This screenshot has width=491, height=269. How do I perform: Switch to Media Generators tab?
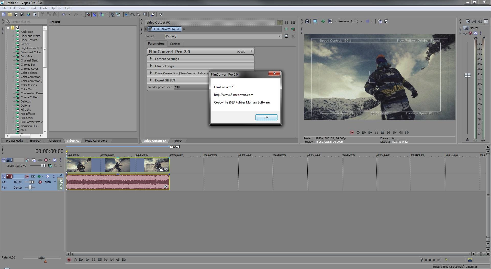96,141
